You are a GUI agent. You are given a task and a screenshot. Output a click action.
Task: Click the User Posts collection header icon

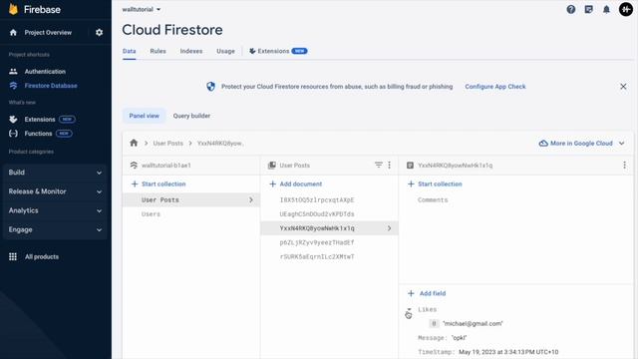point(272,165)
